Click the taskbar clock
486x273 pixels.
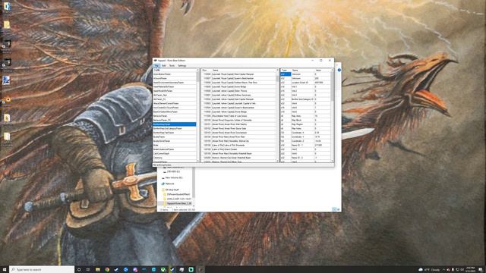(x=470, y=270)
